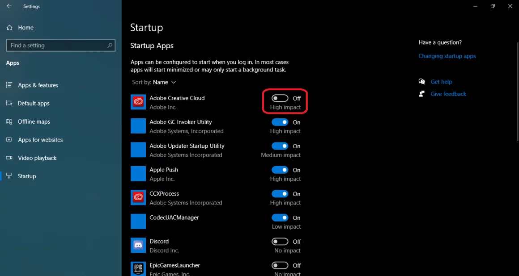Image resolution: width=519 pixels, height=276 pixels.
Task: Disable the CCXProcess startup toggle
Action: coord(280,194)
